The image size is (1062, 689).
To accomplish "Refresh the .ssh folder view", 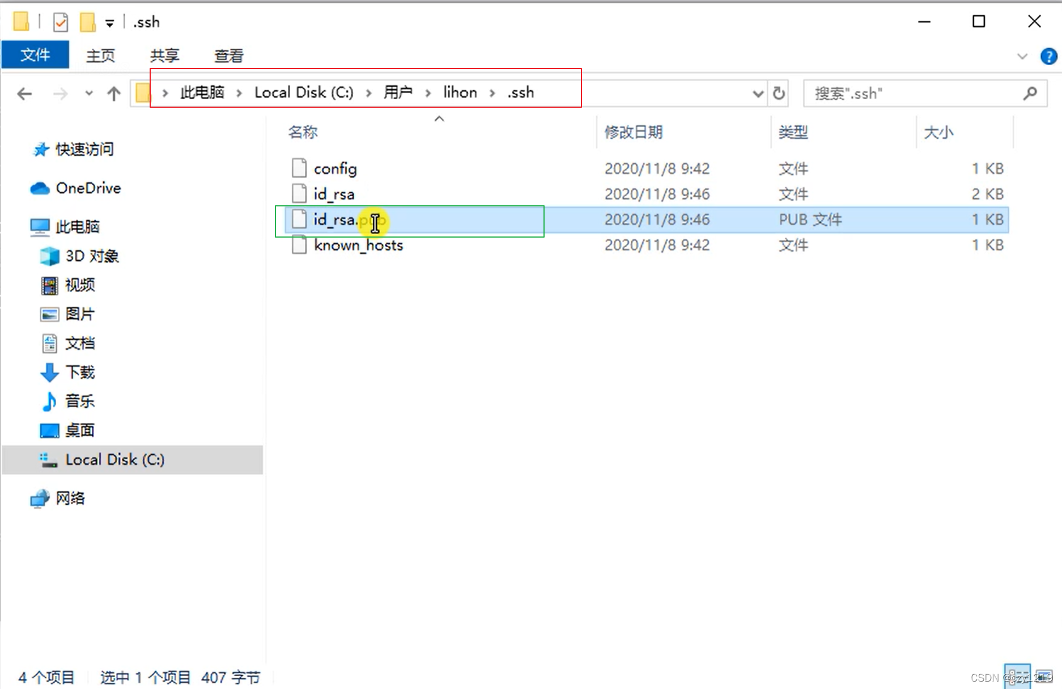I will (x=779, y=94).
